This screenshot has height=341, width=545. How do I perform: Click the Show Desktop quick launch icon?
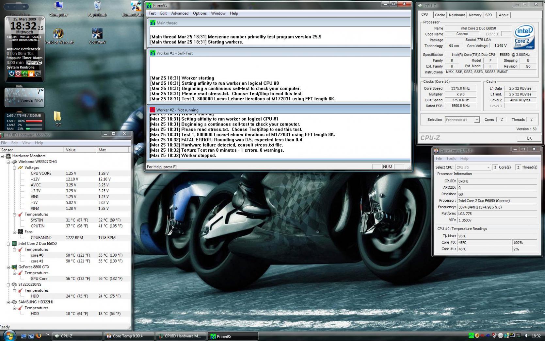click(24, 336)
